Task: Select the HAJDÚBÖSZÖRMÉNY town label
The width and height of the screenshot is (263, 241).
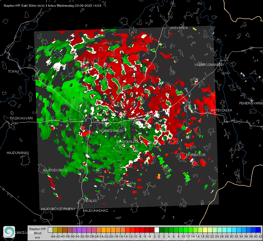Action: coord(58,209)
